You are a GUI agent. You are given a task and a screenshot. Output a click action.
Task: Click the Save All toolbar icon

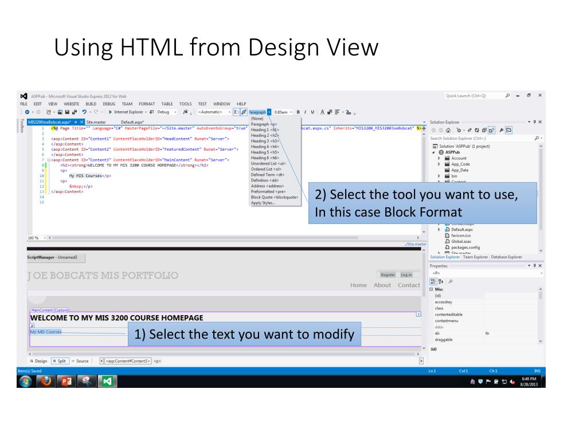pos(74,112)
